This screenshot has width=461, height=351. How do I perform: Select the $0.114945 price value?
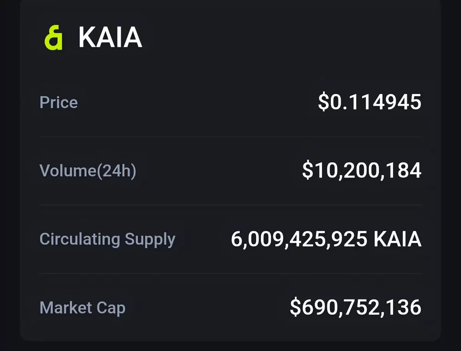click(370, 102)
